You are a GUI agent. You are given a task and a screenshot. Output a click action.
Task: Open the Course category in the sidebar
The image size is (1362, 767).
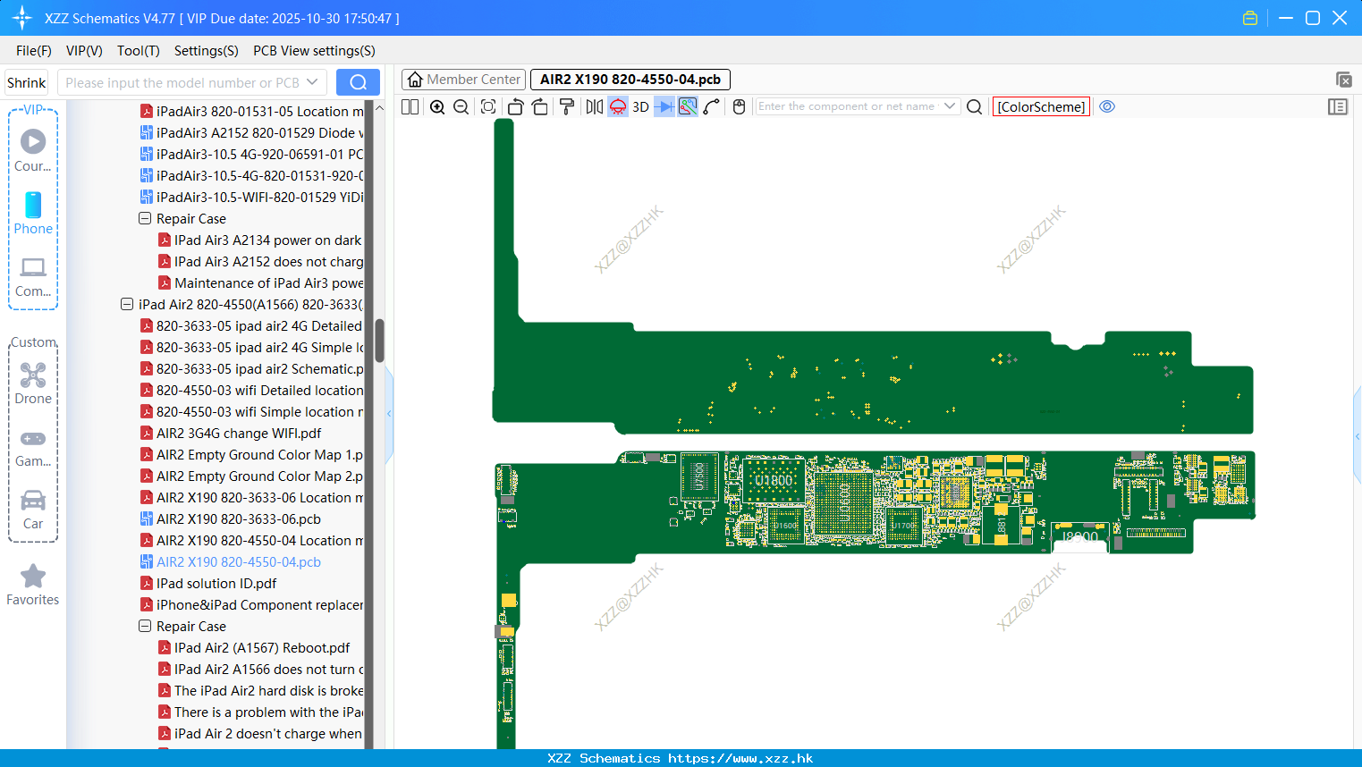pos(33,150)
